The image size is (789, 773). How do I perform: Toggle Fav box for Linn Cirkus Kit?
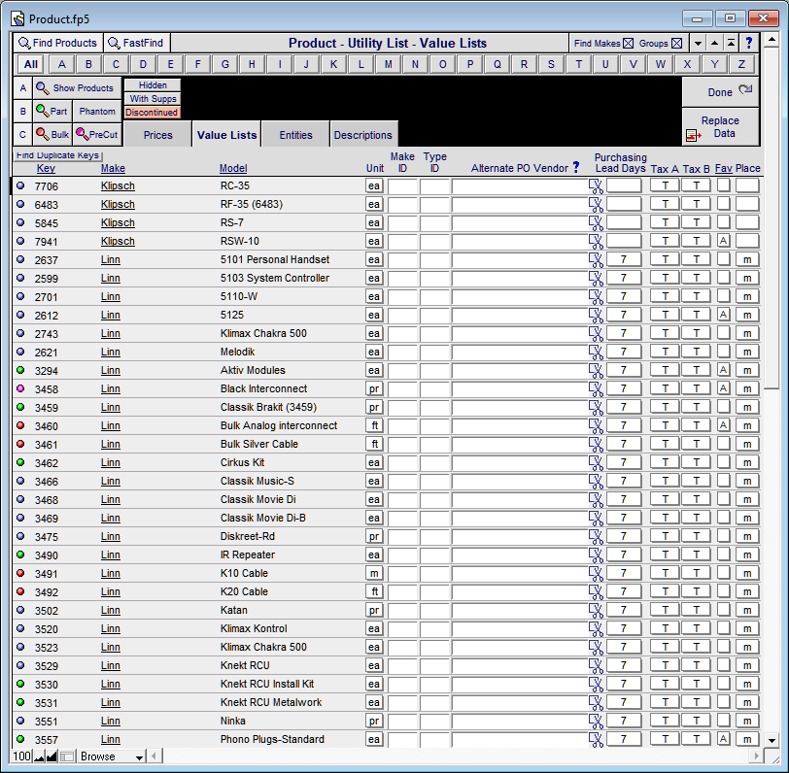tap(724, 462)
